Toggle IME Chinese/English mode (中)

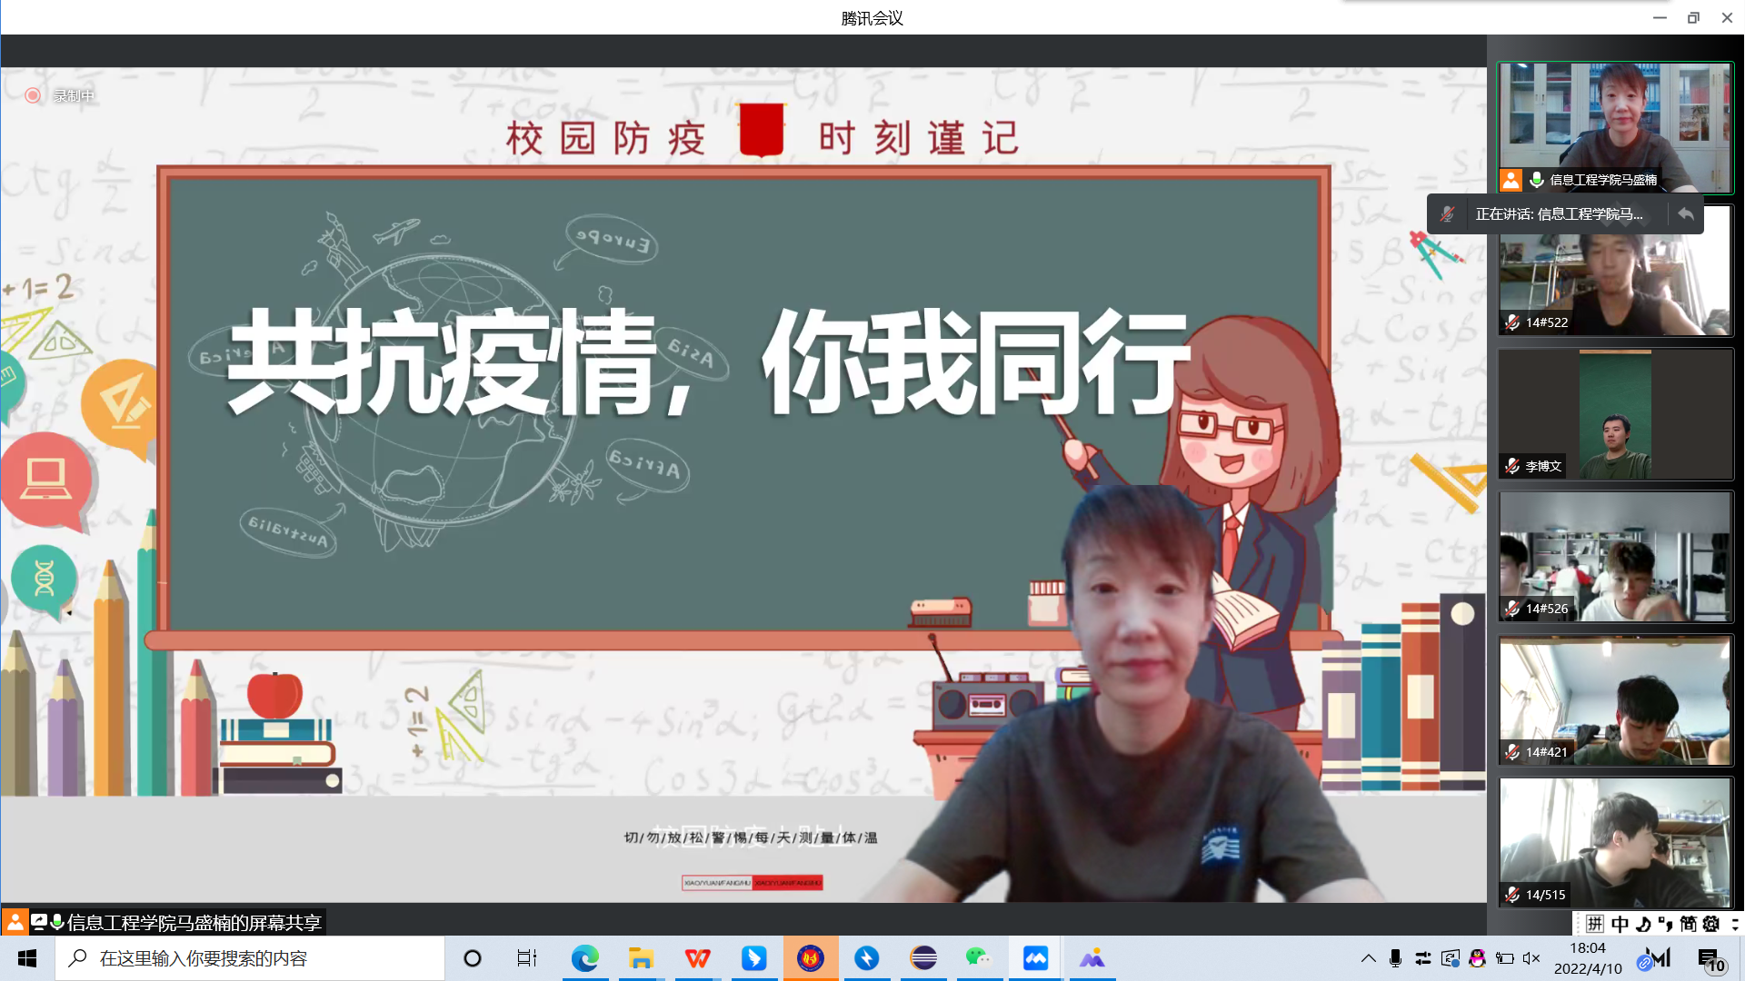coord(1620,924)
